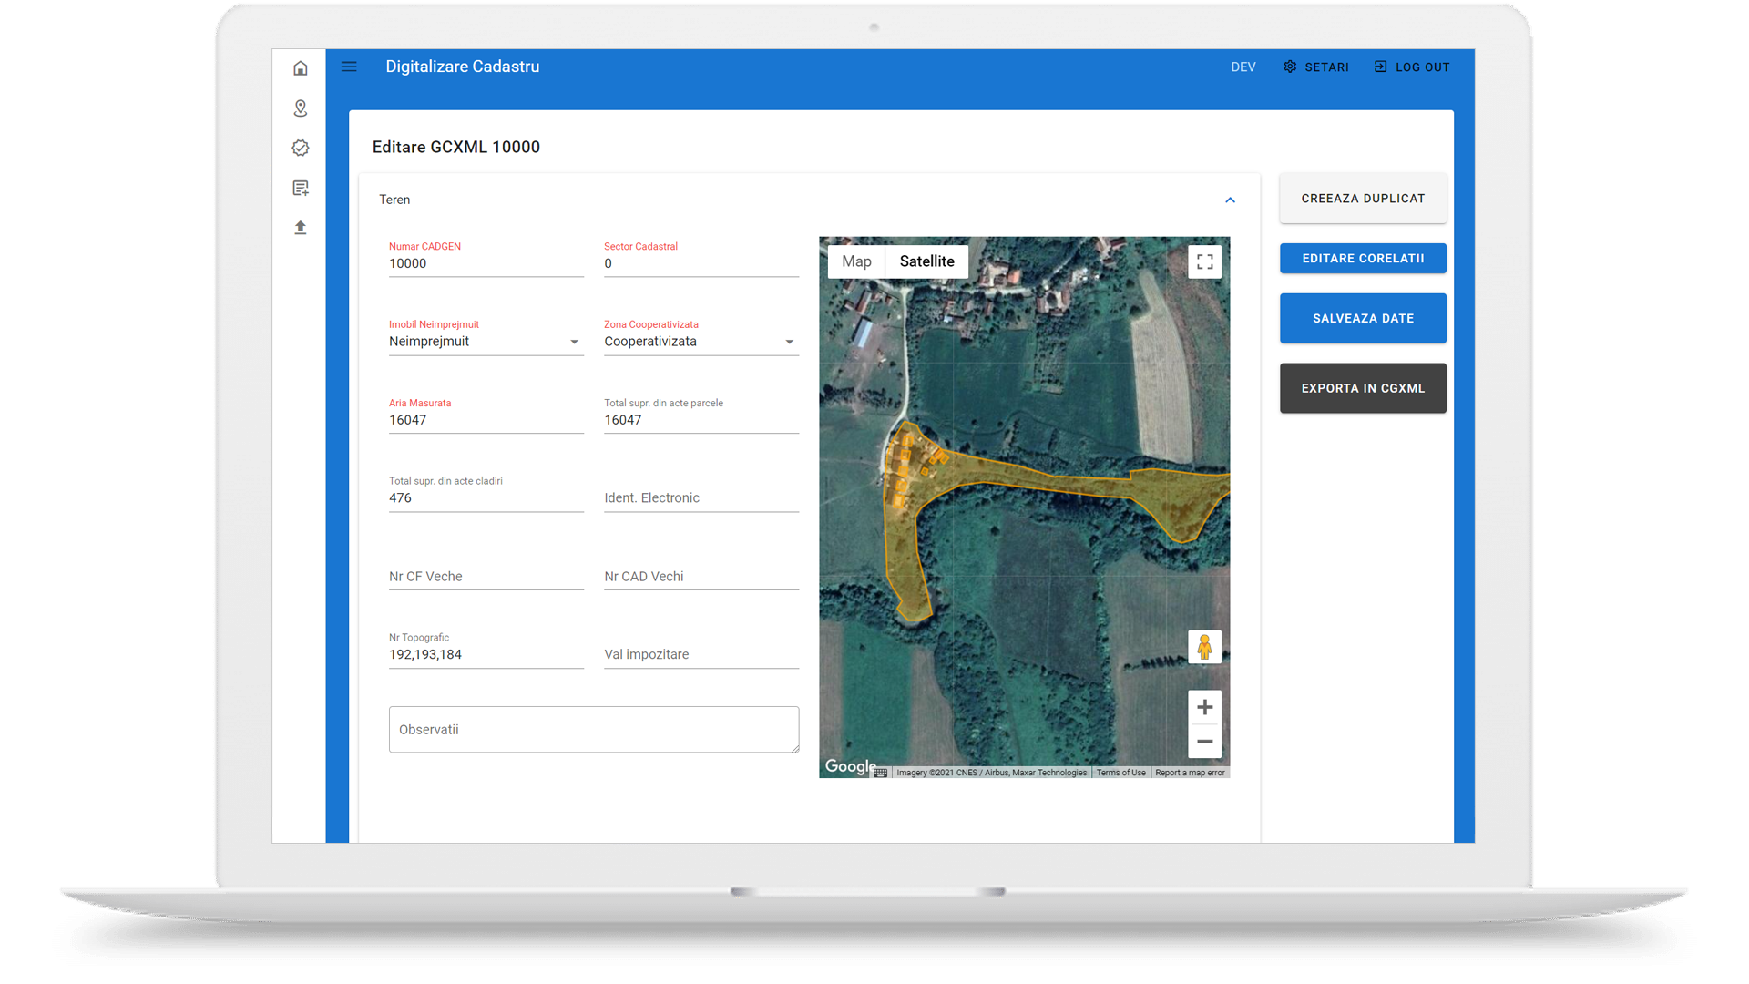Click the Log Out link
Screen dimensions: 1749x984
1412,67
